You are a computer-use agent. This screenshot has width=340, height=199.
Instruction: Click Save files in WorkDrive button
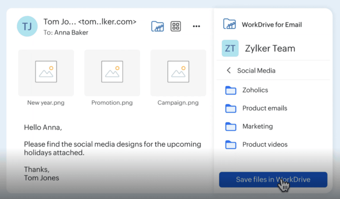pos(273,179)
